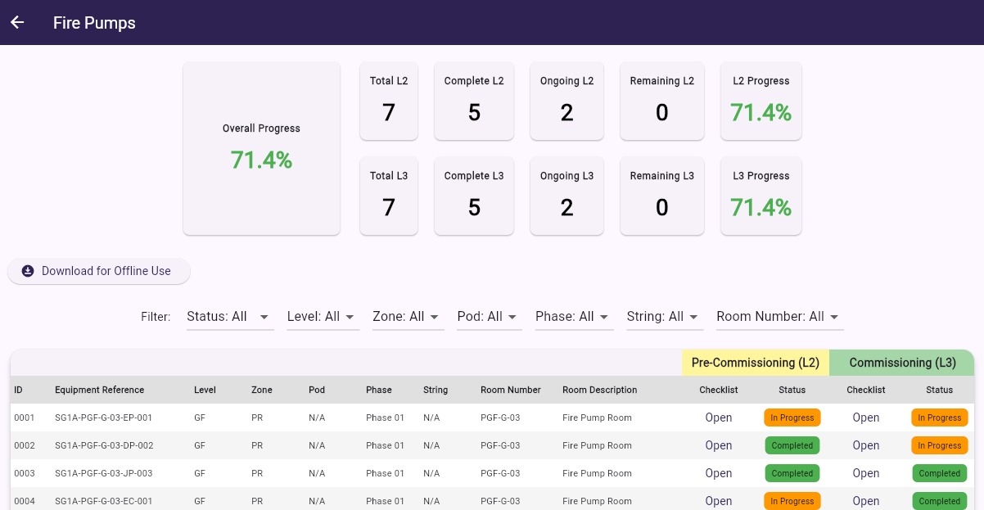This screenshot has height=510, width=984.
Task: Open the Phase: All dropdown
Action: (574, 317)
